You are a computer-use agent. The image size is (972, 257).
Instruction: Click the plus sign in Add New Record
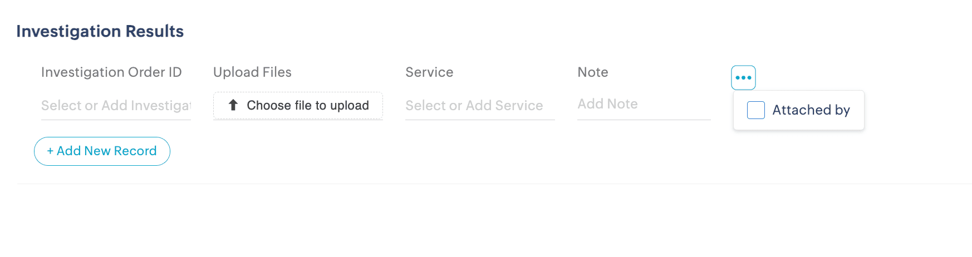[50, 151]
